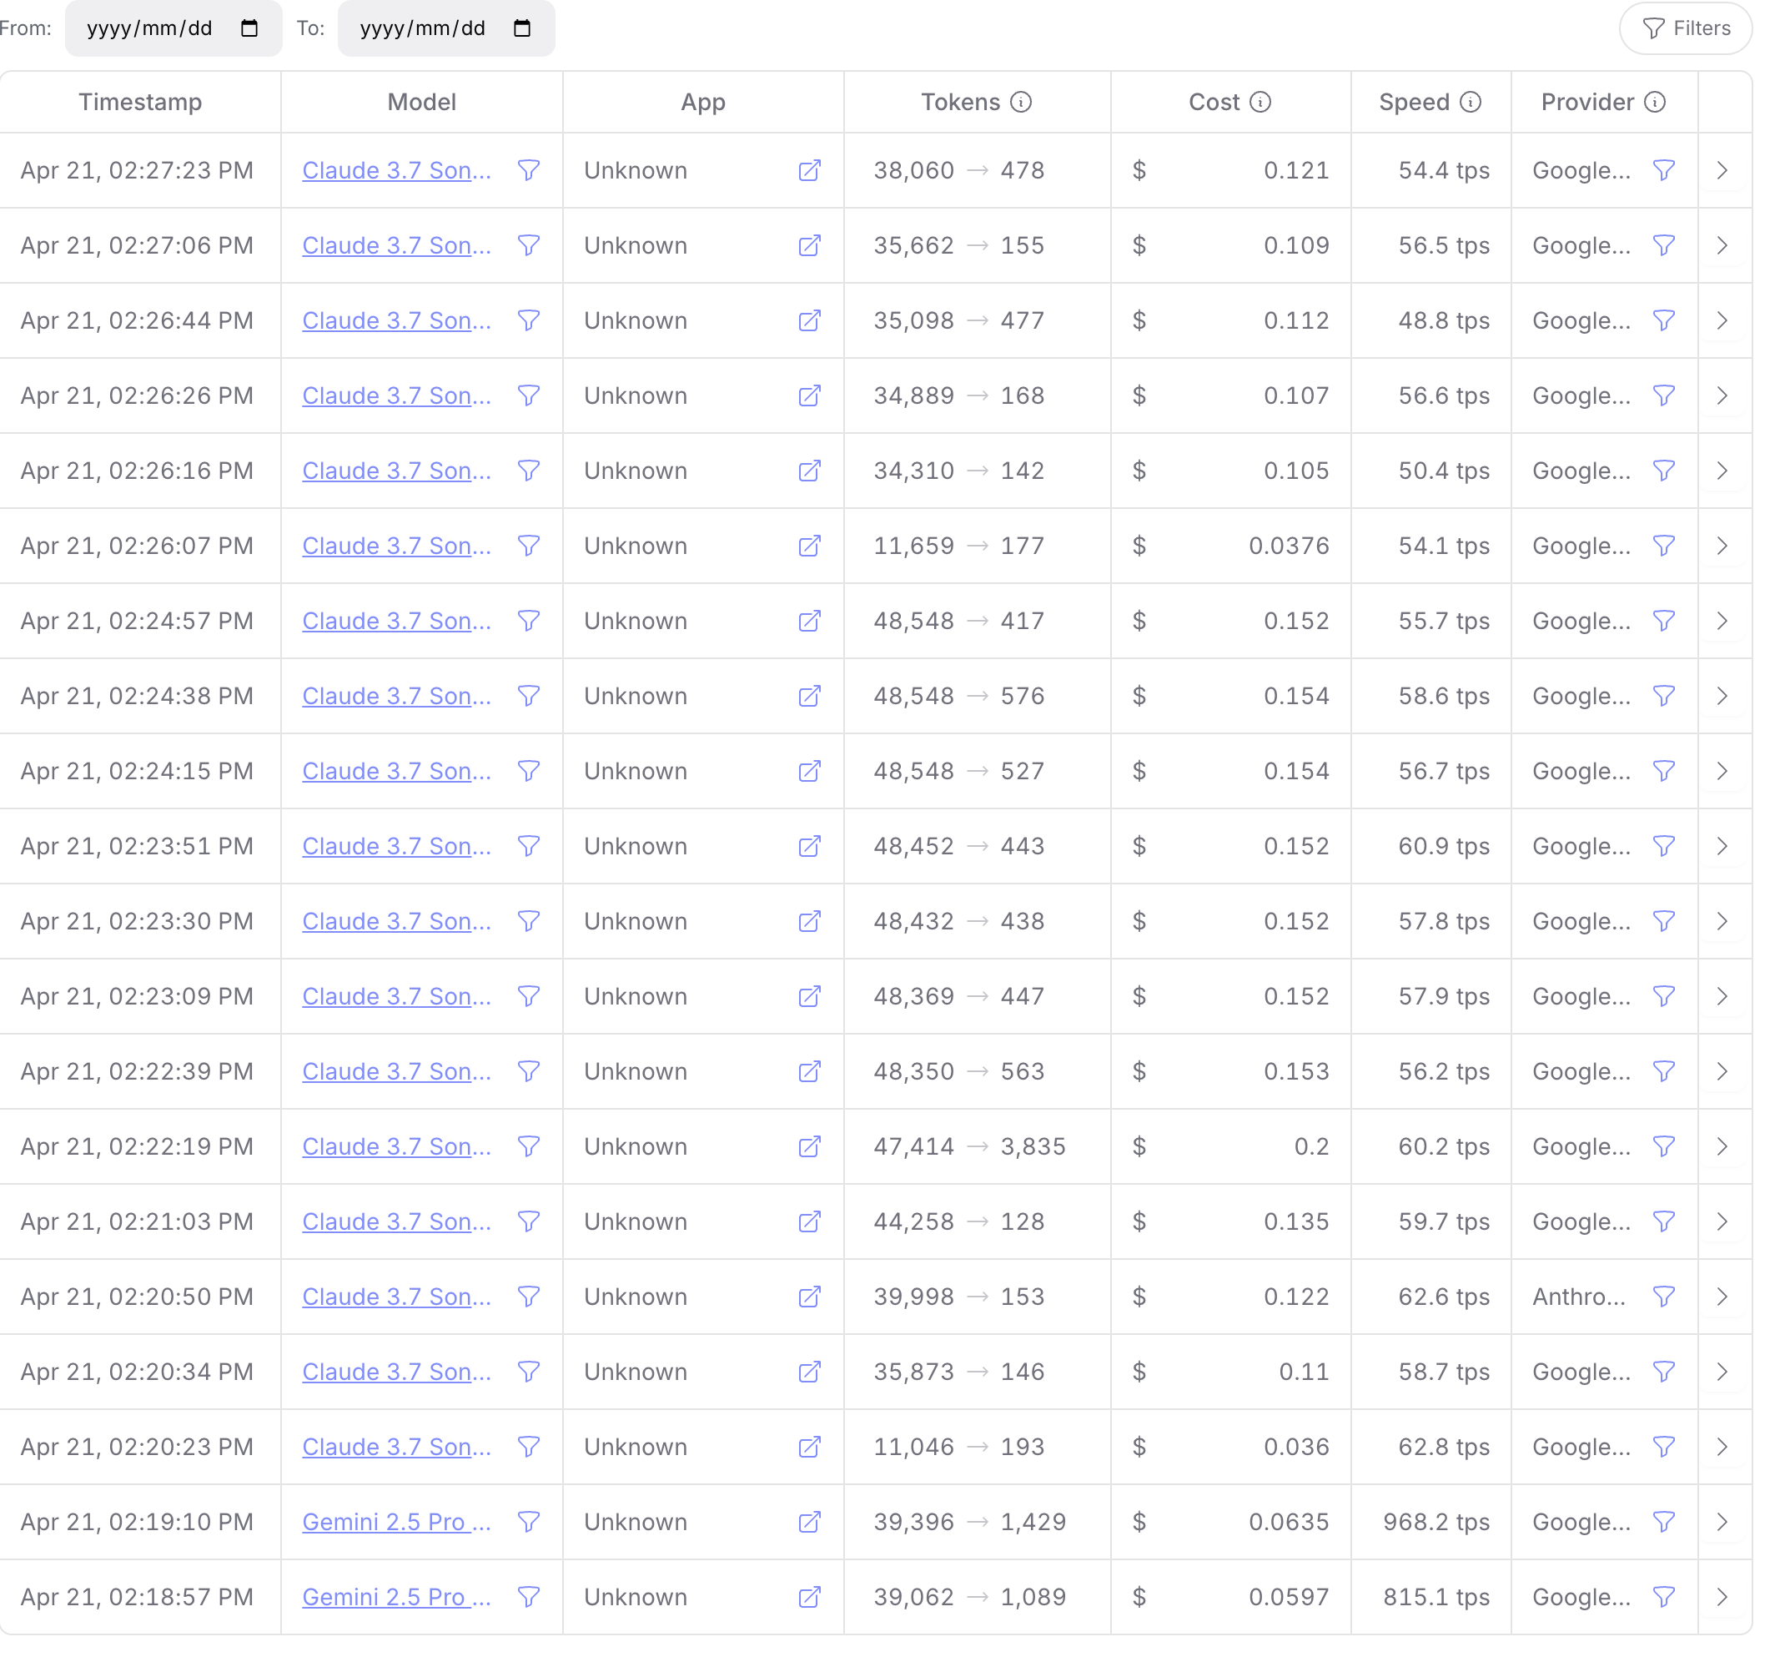
Task: Open app link in 02:18:57 PM row
Action: point(809,1597)
